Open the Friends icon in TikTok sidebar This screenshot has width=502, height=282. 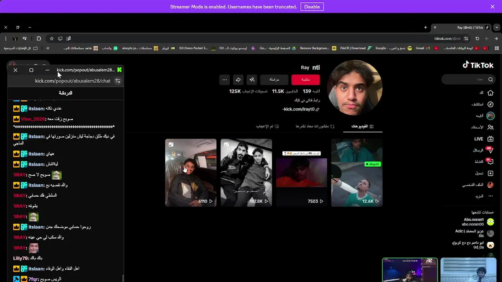pyautogui.click(x=490, y=127)
